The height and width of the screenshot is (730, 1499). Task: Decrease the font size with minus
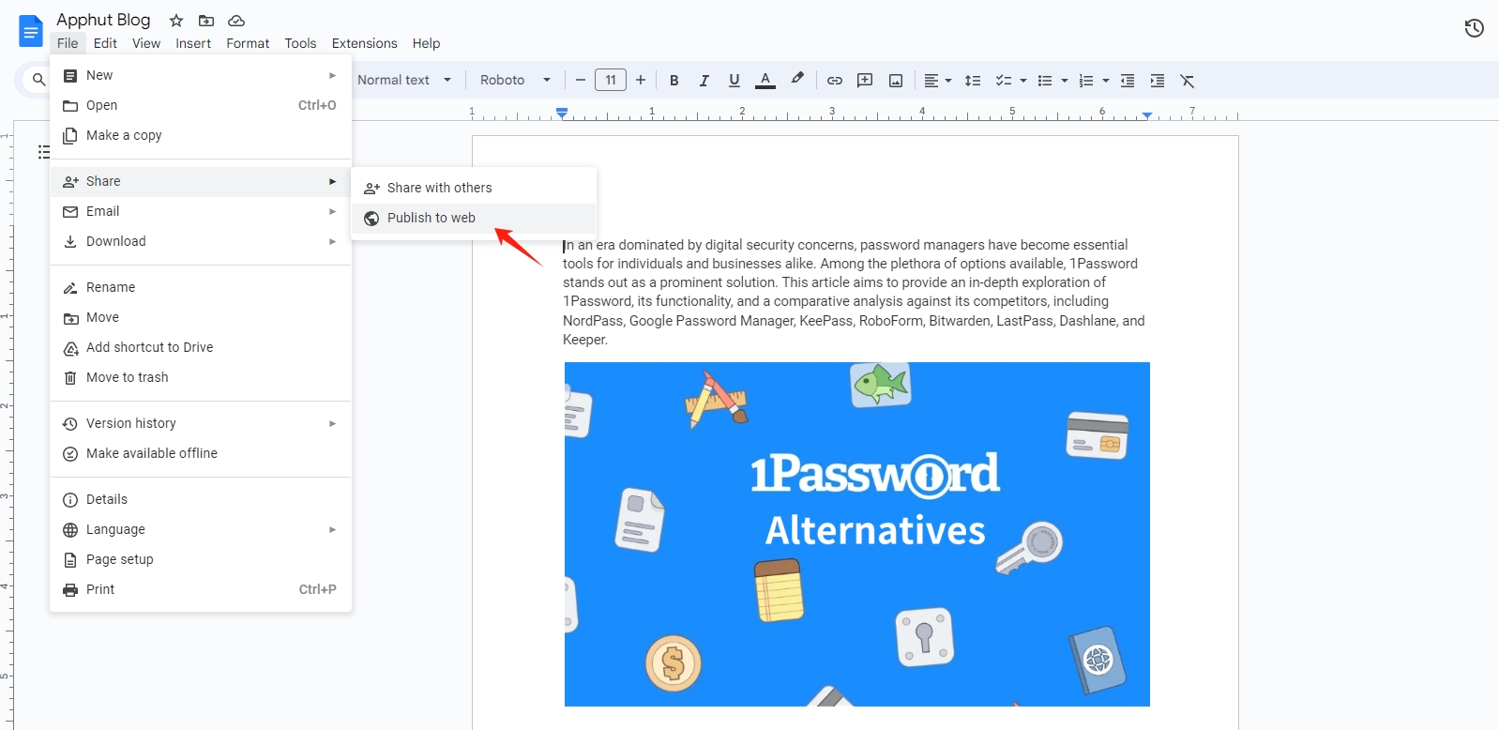581,80
